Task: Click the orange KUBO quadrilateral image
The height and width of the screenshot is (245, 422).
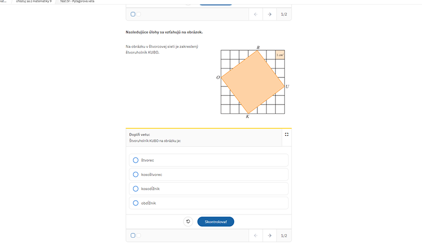Action: click(x=253, y=82)
